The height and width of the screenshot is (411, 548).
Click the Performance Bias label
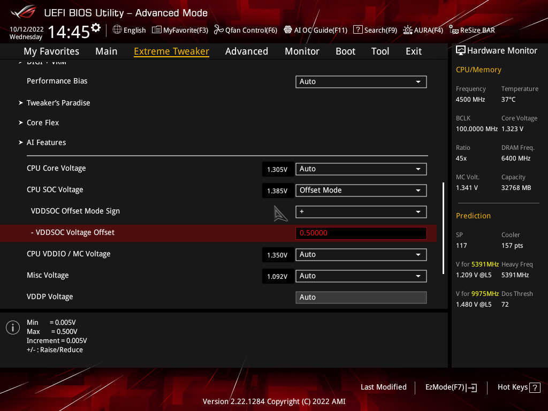(57, 81)
